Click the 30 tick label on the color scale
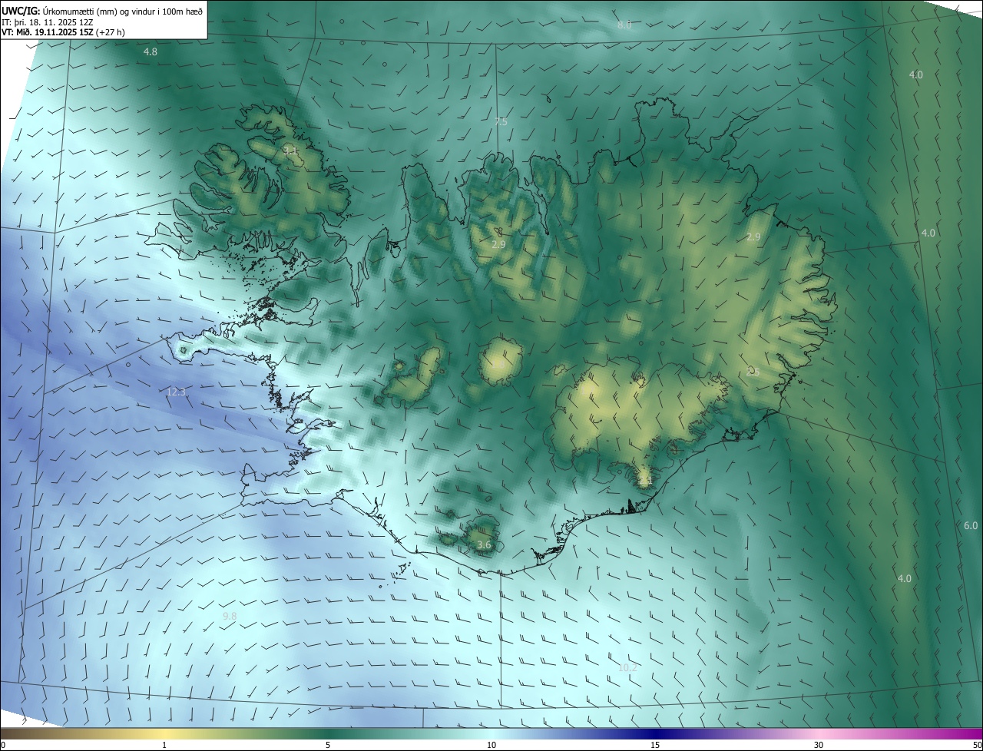The width and height of the screenshot is (983, 751). 819,746
